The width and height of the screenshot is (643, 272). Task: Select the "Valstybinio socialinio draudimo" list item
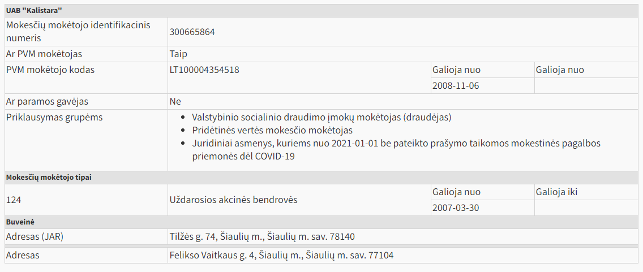[321, 117]
